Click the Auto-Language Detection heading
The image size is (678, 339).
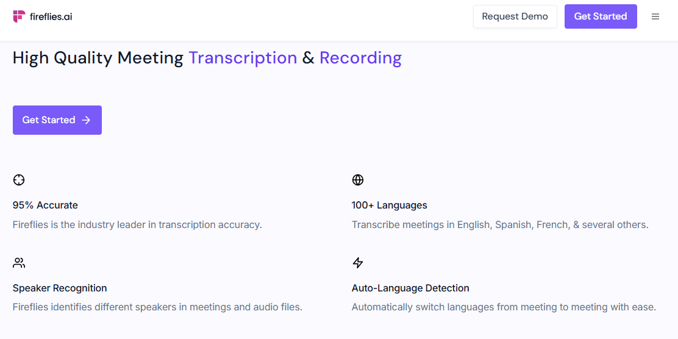[x=410, y=288]
